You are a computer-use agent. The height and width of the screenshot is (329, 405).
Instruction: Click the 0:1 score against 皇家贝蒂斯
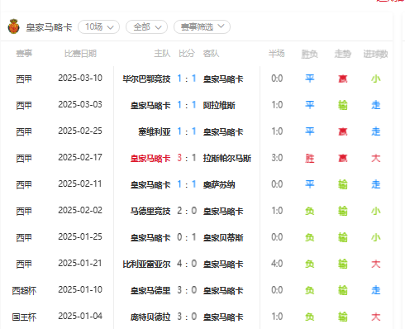point(187,237)
